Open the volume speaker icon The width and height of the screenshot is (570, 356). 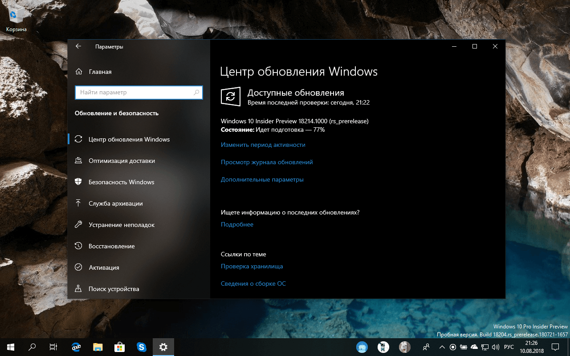496,347
